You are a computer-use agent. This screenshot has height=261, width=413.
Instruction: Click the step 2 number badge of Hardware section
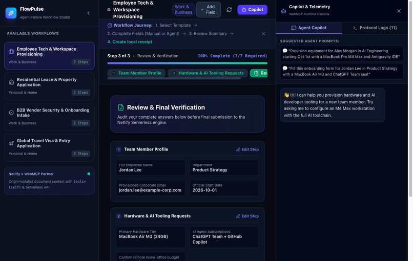118,216
